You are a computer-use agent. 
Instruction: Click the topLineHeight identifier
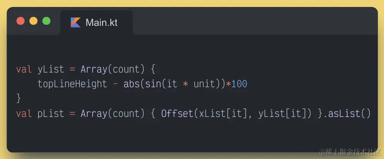coord(72,84)
